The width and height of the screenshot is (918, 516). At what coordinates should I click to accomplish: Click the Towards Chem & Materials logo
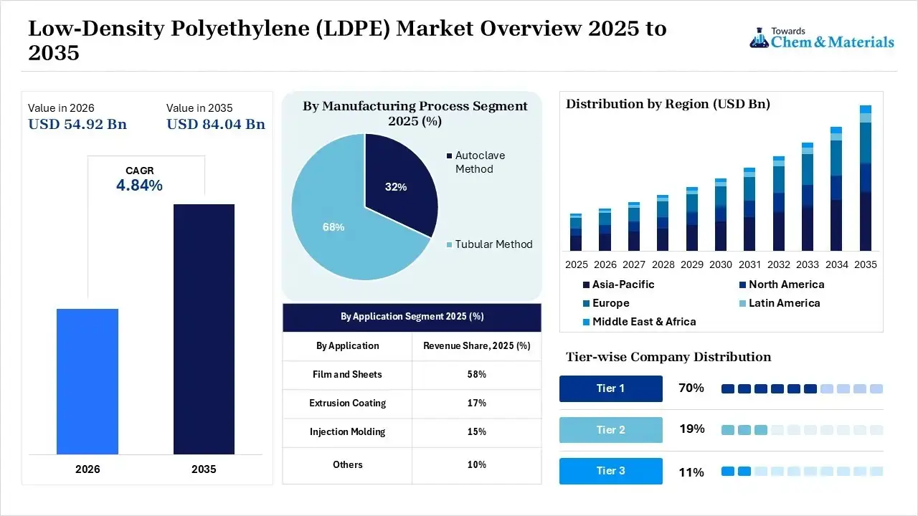click(822, 38)
